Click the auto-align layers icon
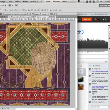110x110 pixels. [60, 10]
